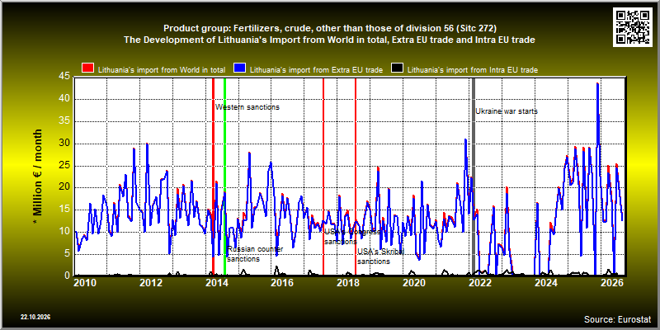The width and height of the screenshot is (660, 330).
Task: Click the x-axis label 2022
Action: point(480,282)
